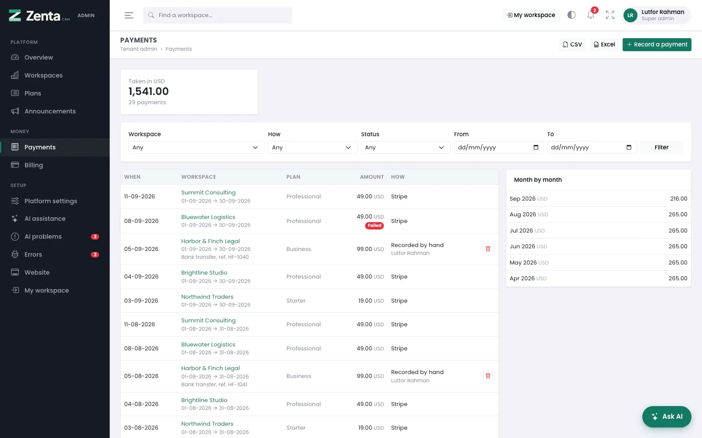Open AI problems page

[55, 237]
